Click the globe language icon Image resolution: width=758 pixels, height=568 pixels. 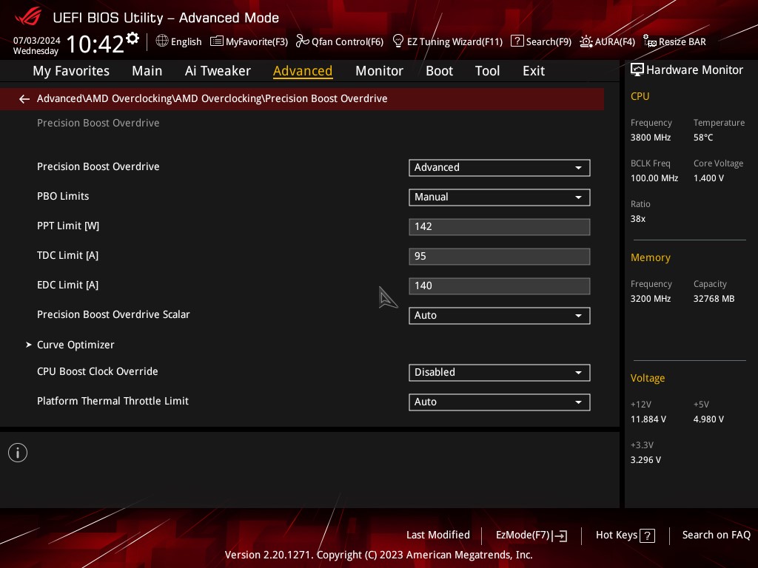(x=162, y=41)
